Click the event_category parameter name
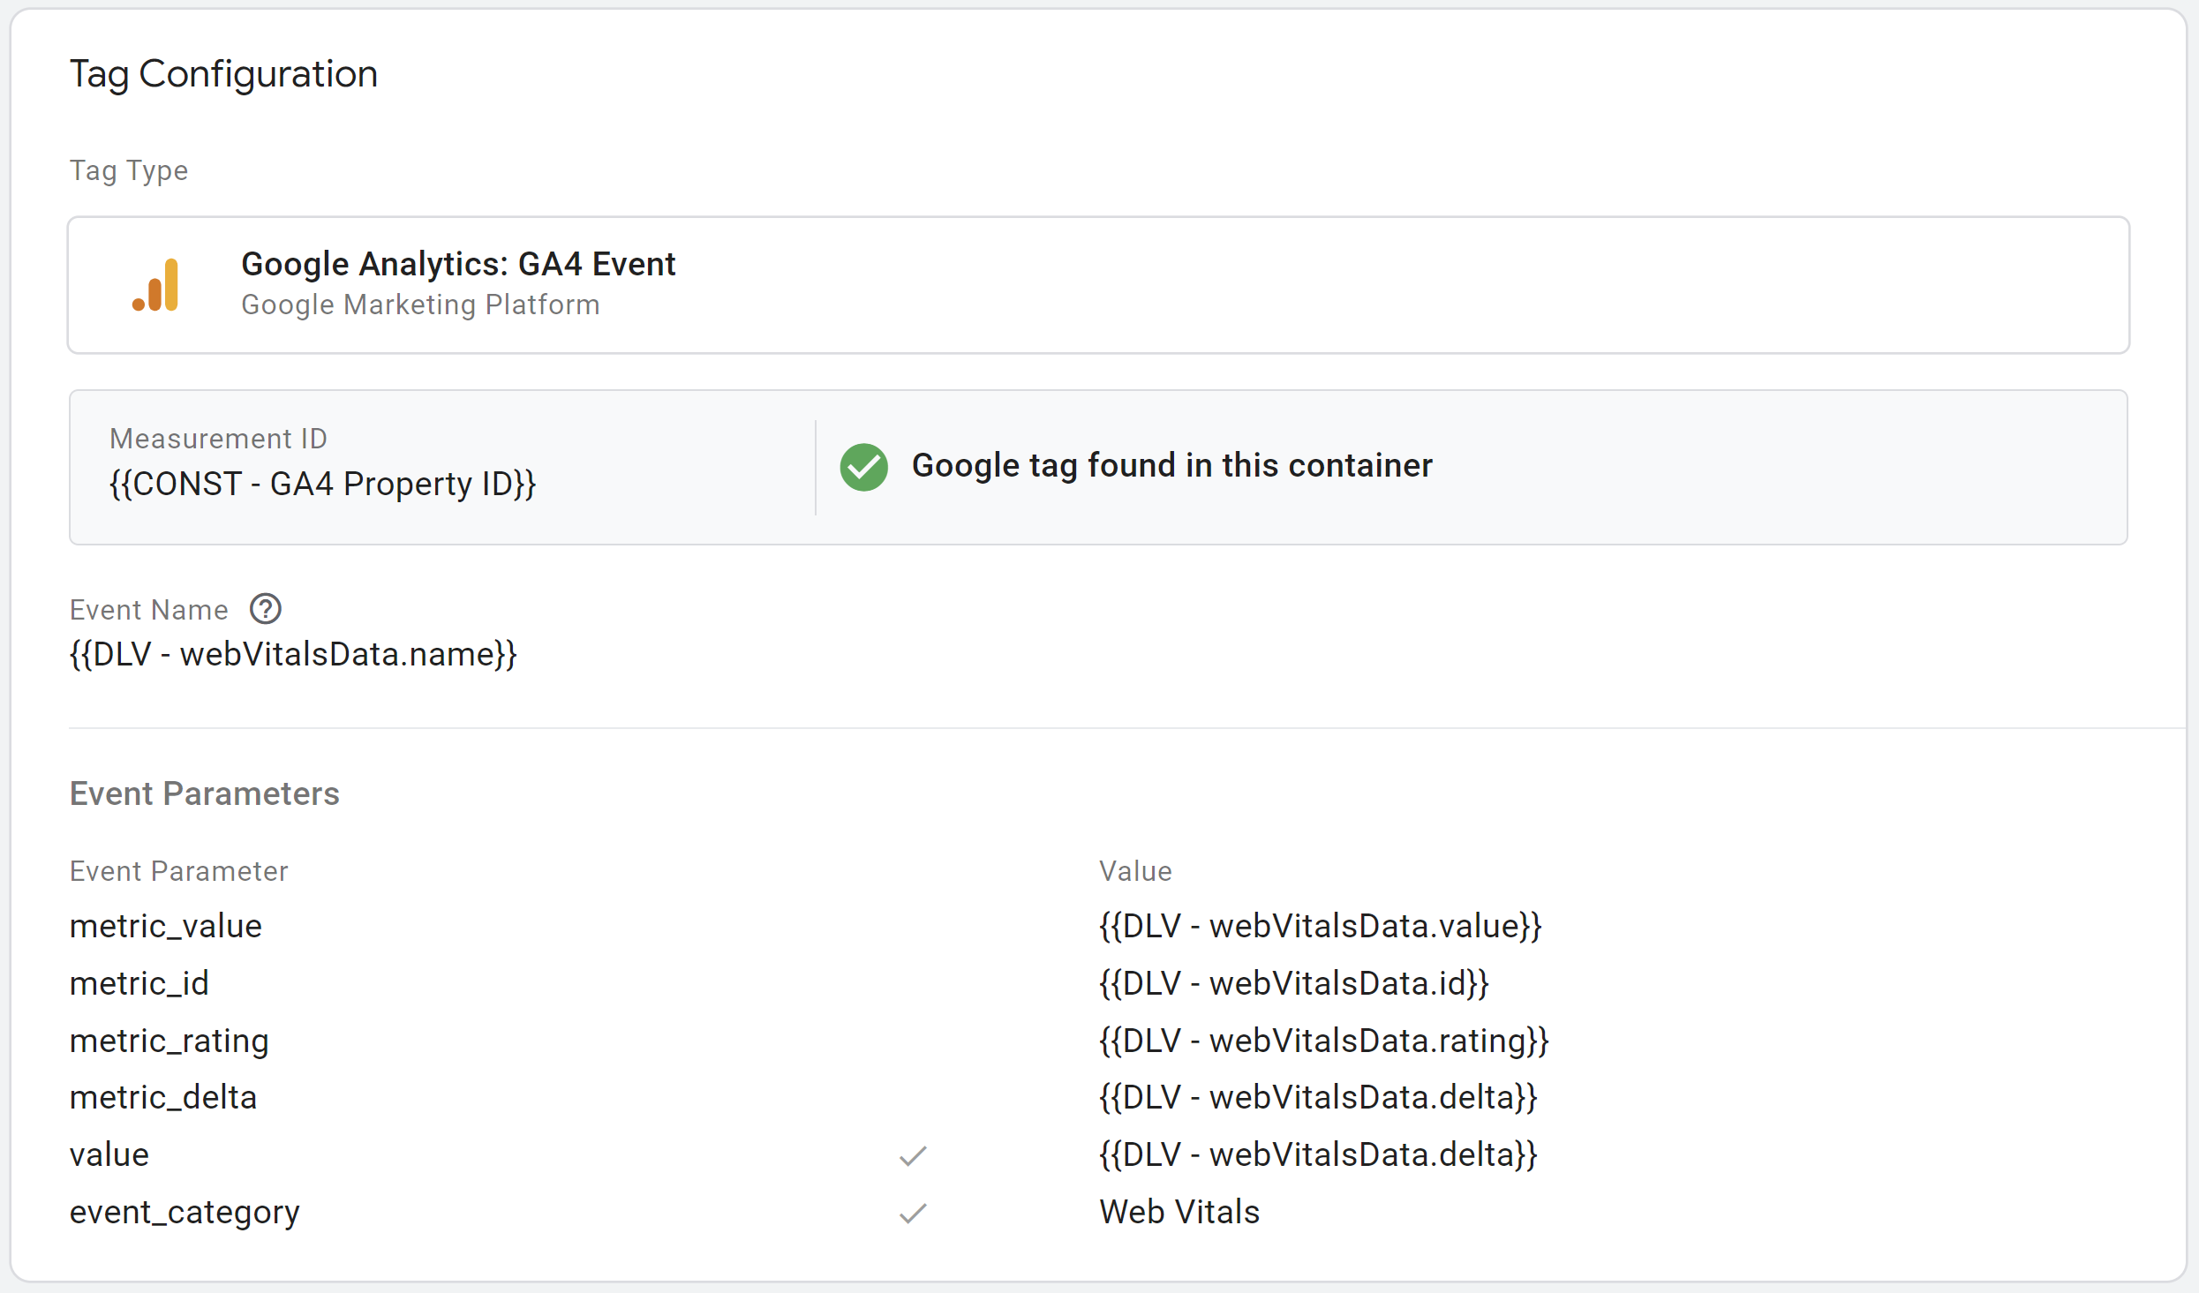 coord(185,1212)
